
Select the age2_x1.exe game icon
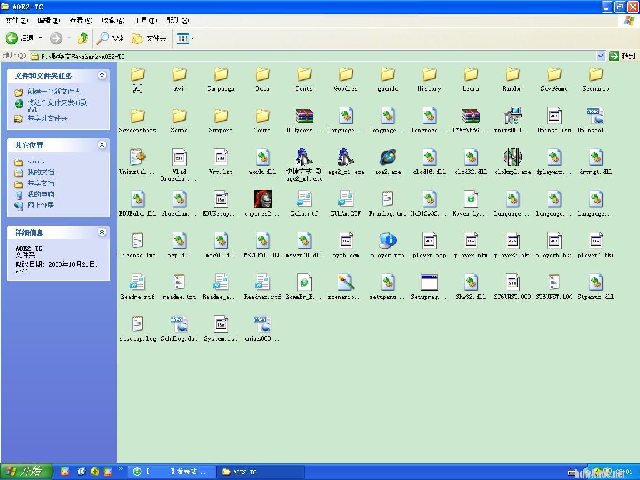[346, 158]
